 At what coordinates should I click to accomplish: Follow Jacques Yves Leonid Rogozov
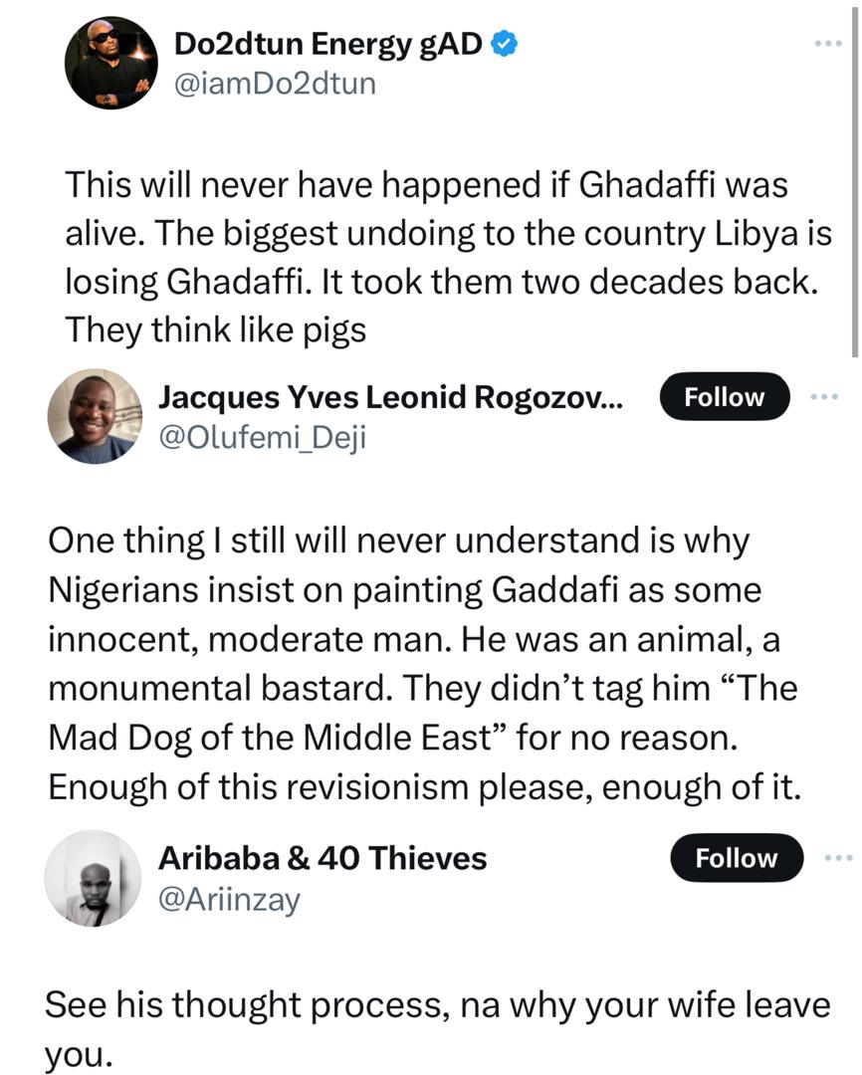point(725,396)
